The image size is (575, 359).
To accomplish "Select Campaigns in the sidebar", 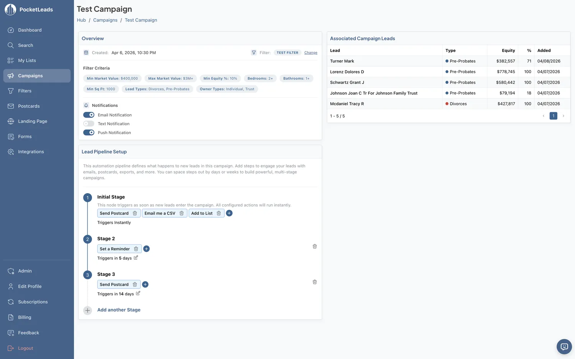I will coord(37,76).
